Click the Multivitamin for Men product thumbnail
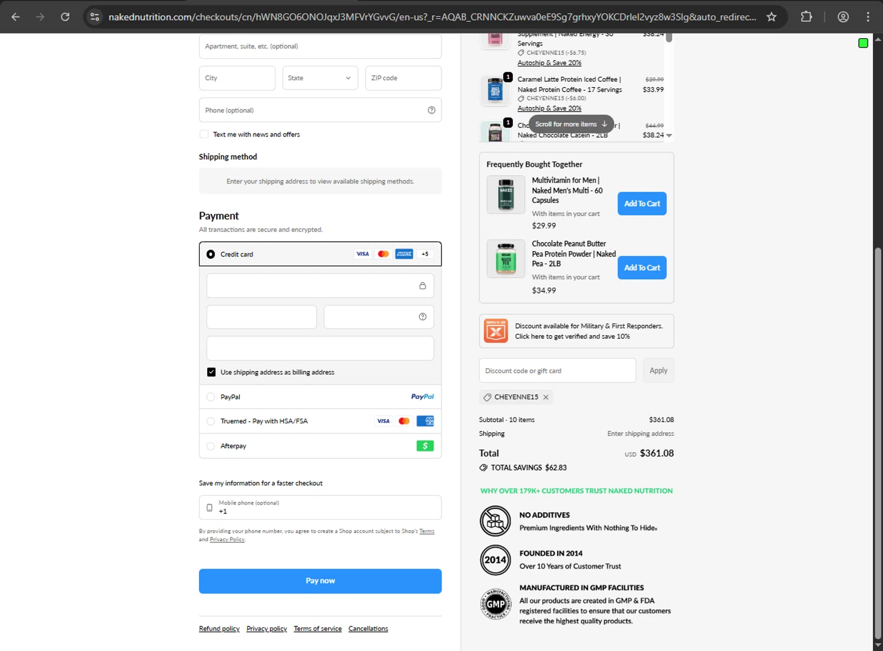The image size is (883, 651). (506, 195)
